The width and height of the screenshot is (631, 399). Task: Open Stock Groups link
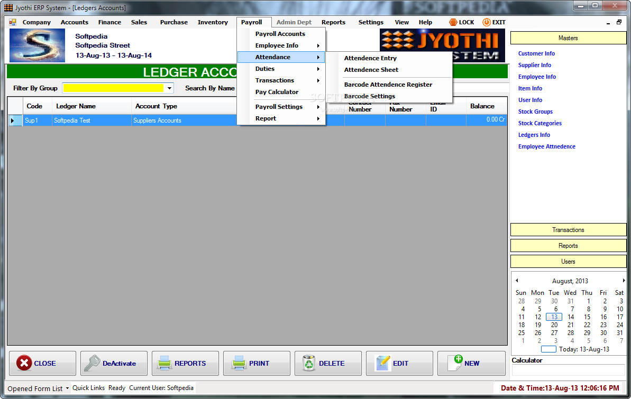point(535,112)
